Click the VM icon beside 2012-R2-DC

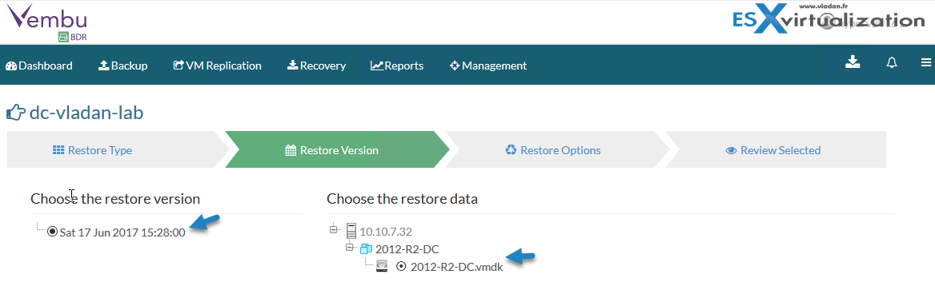(x=366, y=249)
